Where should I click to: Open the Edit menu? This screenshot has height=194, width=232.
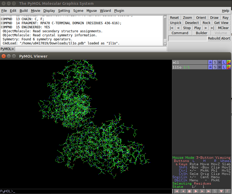click(13, 11)
